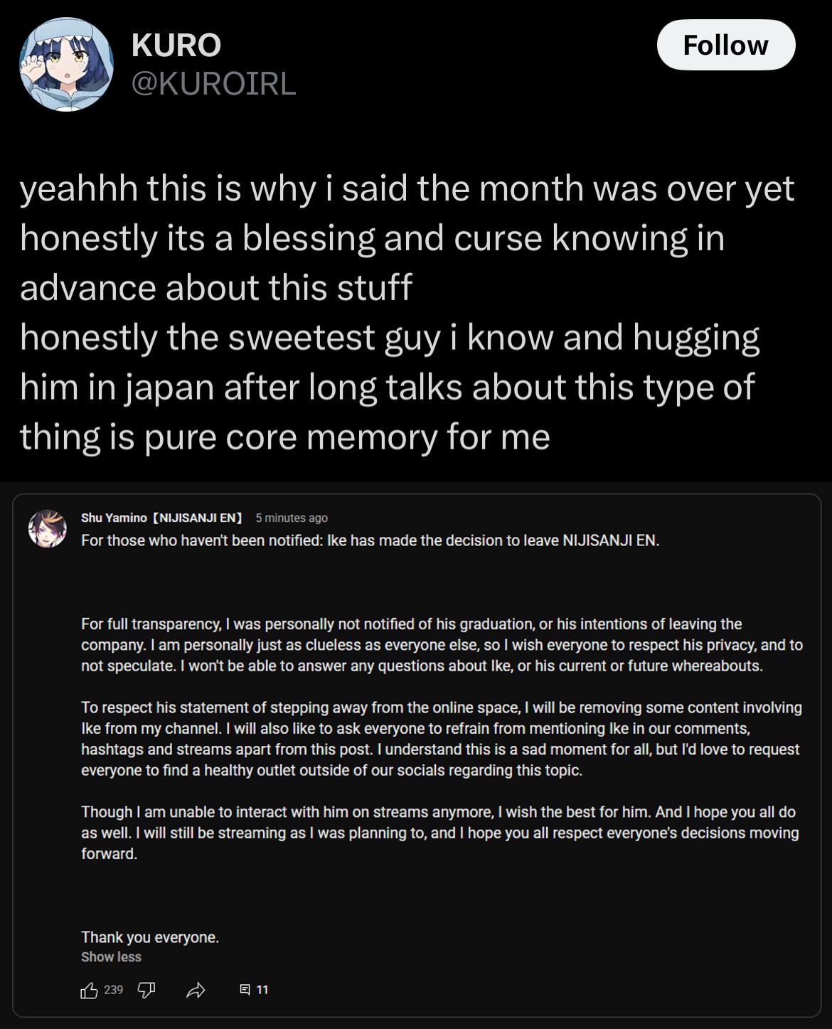This screenshot has width=832, height=1029.
Task: Click the "5 minutes ago" timestamp
Action: (292, 518)
